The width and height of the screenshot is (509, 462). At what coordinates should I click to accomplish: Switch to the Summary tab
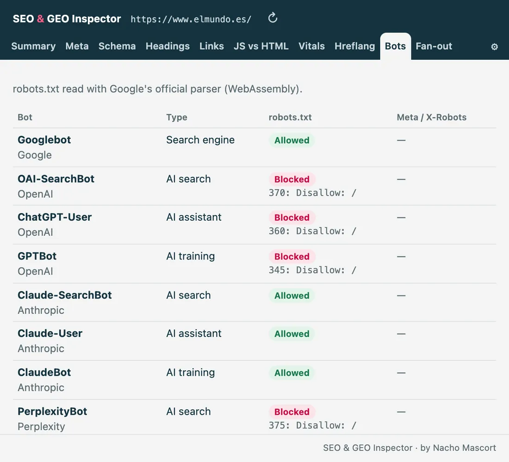[x=33, y=46]
